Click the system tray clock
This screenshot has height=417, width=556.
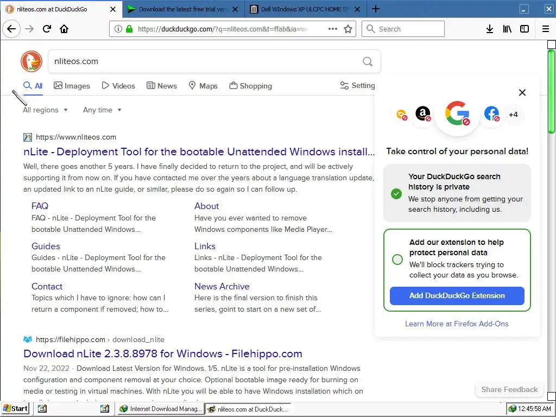pos(535,409)
